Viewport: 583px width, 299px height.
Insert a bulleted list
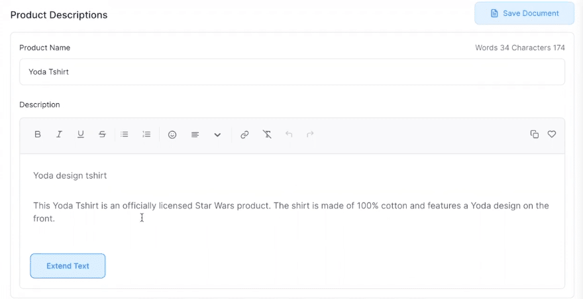point(125,134)
